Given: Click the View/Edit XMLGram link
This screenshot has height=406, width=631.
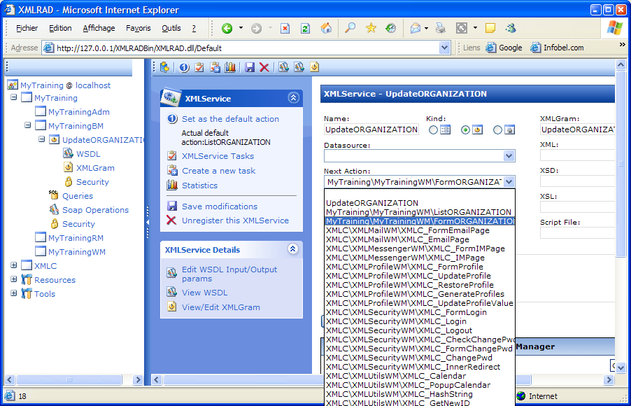Looking at the screenshot, I should (x=220, y=307).
